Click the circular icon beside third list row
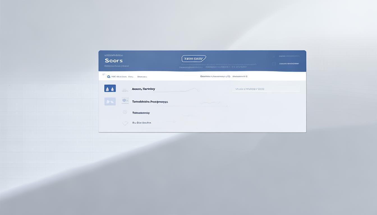Image resolution: width=377 pixels, height=215 pixels. tap(125, 112)
